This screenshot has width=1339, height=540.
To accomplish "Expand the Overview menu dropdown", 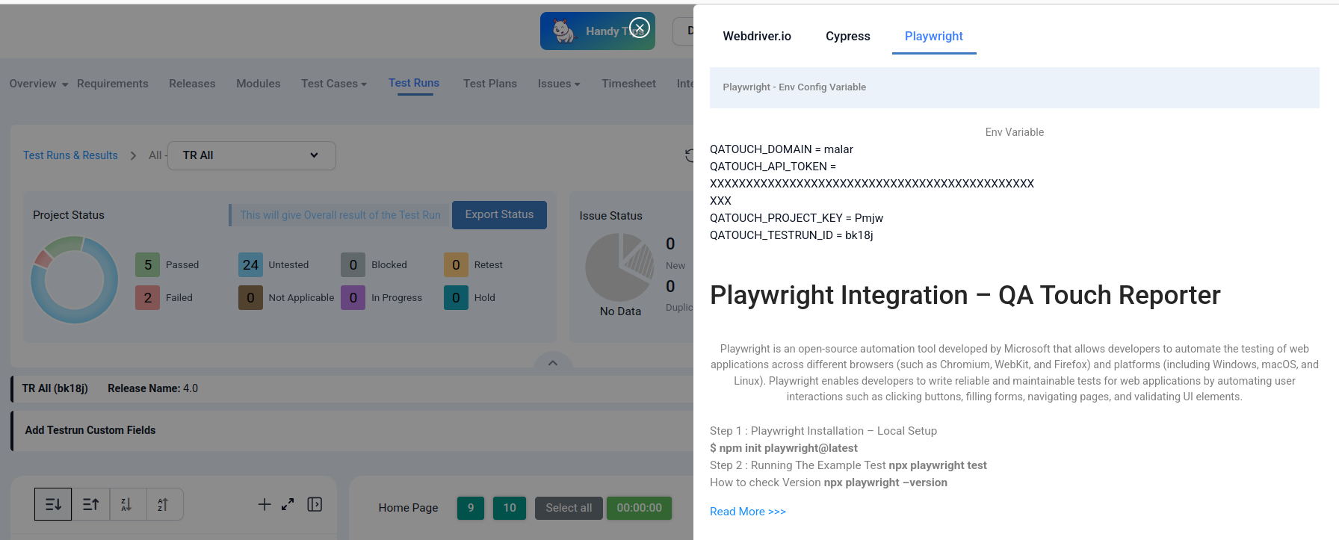I will [x=39, y=84].
